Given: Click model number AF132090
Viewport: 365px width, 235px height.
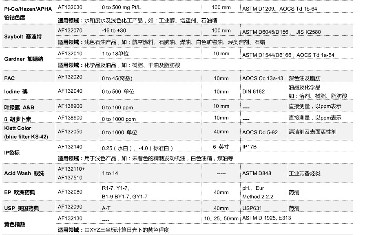Looking at the screenshot, I should [70, 207].
